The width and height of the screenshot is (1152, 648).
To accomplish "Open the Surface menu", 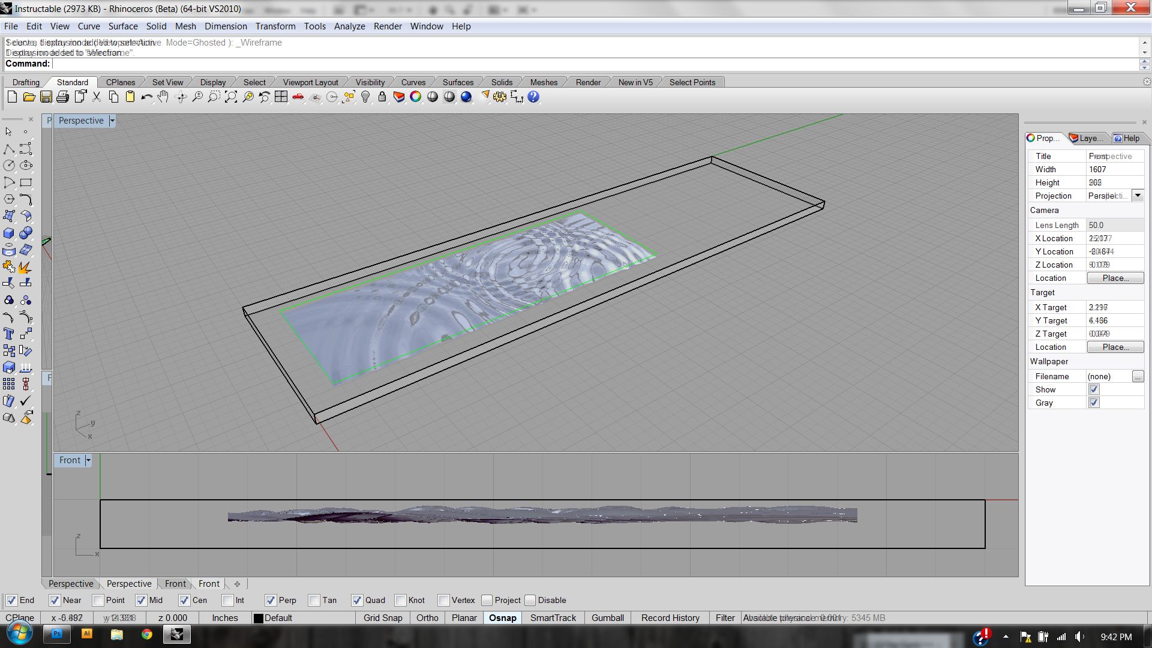I will pos(123,26).
